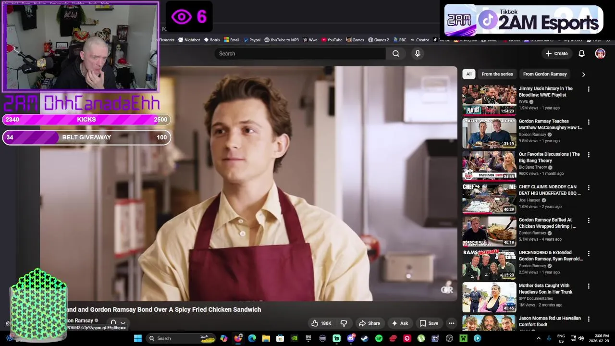The width and height of the screenshot is (615, 346).
Task: Open the Email bookmark
Action: [x=232, y=40]
